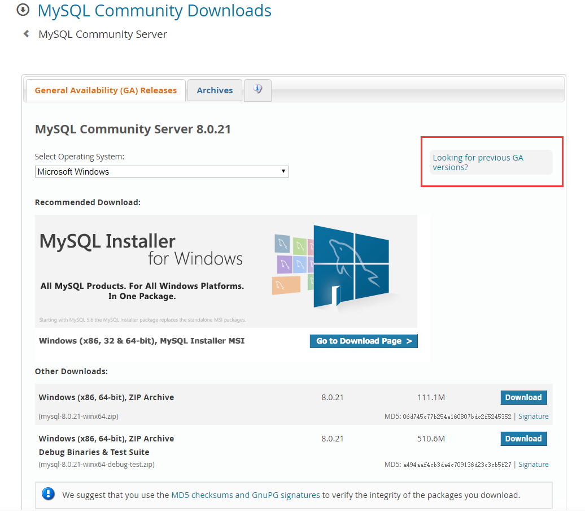Click the circled download arrow icon beside the page title
This screenshot has height=520, width=585.
[22, 10]
